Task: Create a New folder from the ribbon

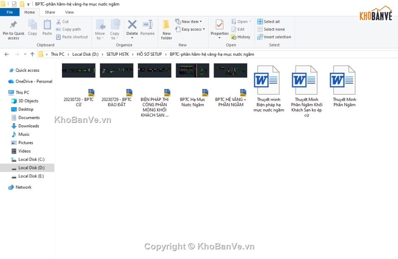Action: tap(166, 28)
